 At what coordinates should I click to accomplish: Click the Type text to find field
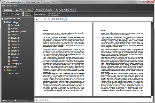coord(49,100)
